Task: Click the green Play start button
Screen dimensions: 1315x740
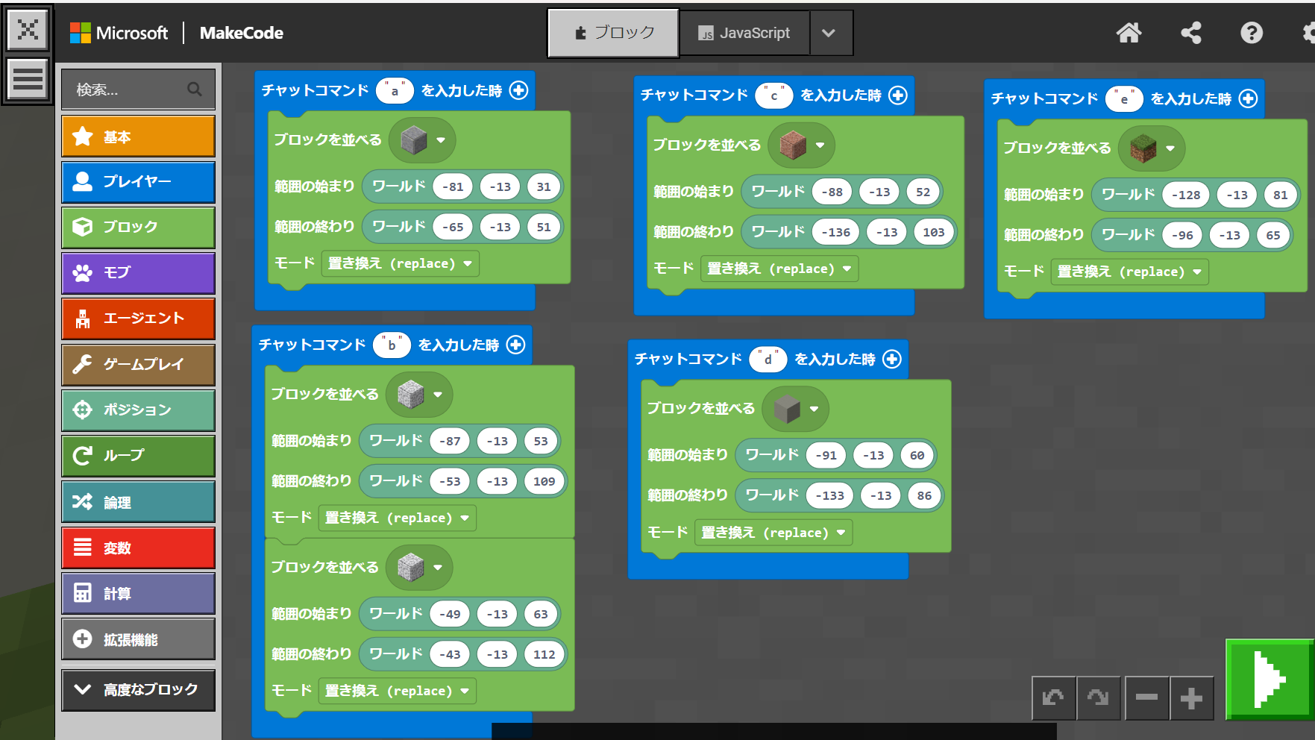Action: (1270, 679)
